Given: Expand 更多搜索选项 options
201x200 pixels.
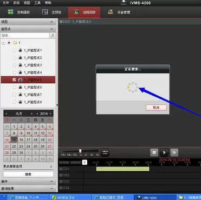Looking at the screenshot, I should [x=51, y=166].
